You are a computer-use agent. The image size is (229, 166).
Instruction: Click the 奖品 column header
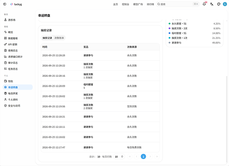click(86, 47)
